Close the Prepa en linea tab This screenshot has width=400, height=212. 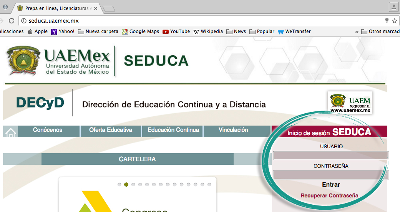tap(96, 8)
